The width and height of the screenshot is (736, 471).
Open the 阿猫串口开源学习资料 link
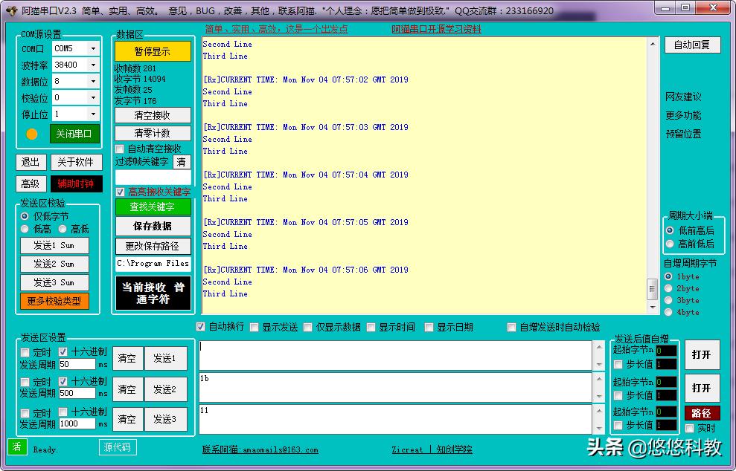point(436,29)
